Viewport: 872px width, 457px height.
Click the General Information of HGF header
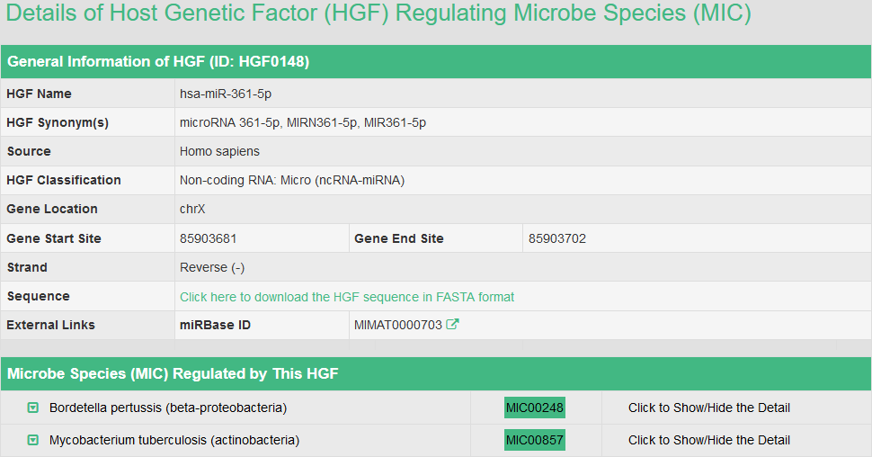pyautogui.click(x=159, y=61)
